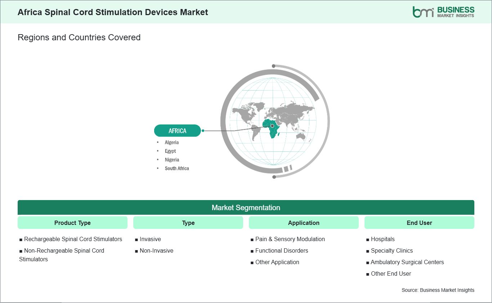Screen dimensions: 492x303
Task: Click Specialty Clinics entry
Action: coord(389,250)
